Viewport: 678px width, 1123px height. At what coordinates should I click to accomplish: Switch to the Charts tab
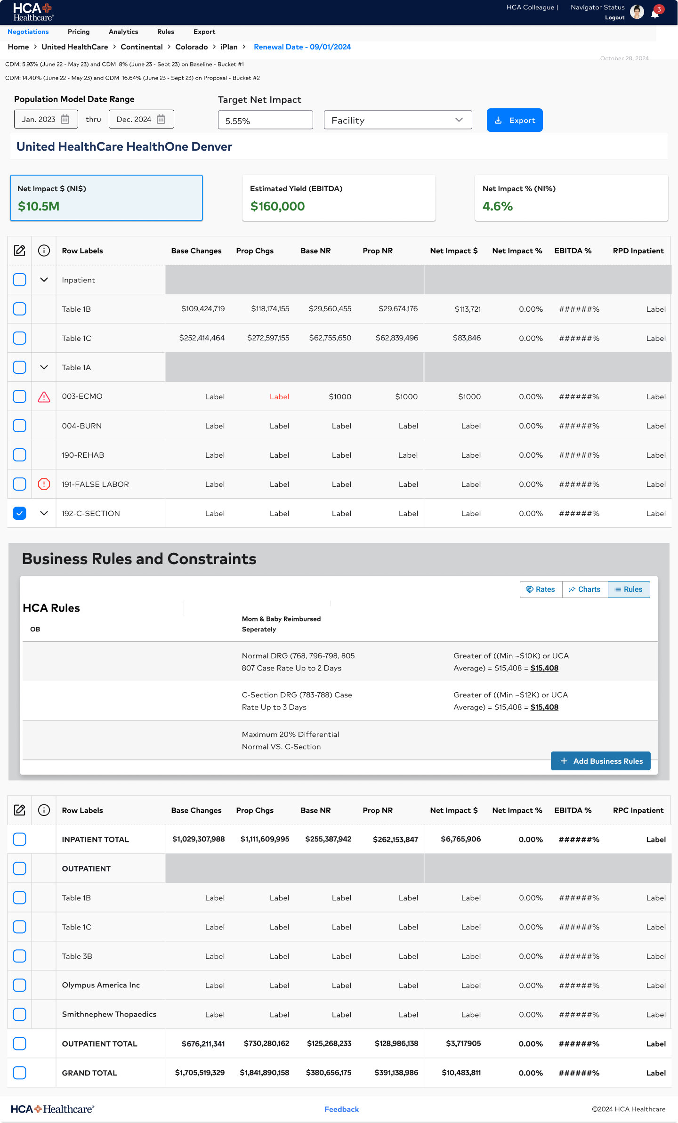coord(585,590)
